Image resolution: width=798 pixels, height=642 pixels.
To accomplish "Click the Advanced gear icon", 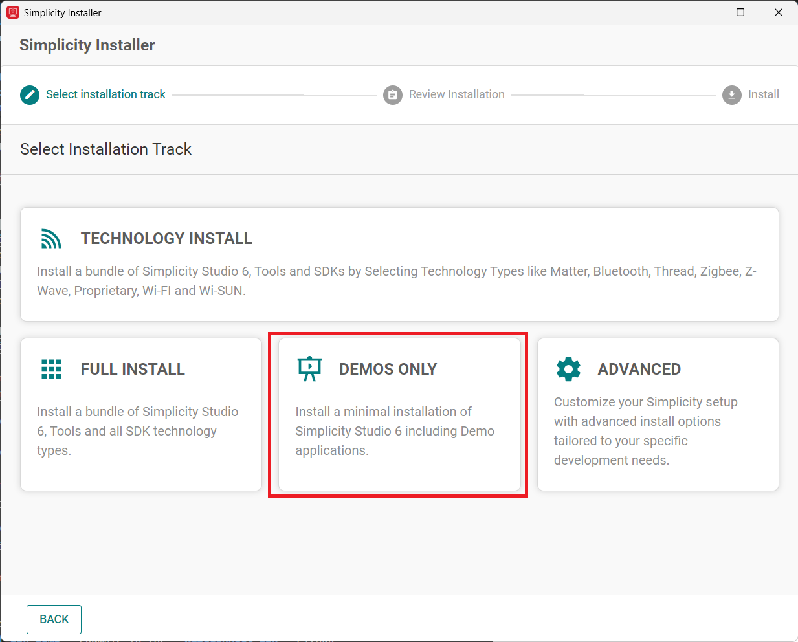I will pyautogui.click(x=568, y=369).
